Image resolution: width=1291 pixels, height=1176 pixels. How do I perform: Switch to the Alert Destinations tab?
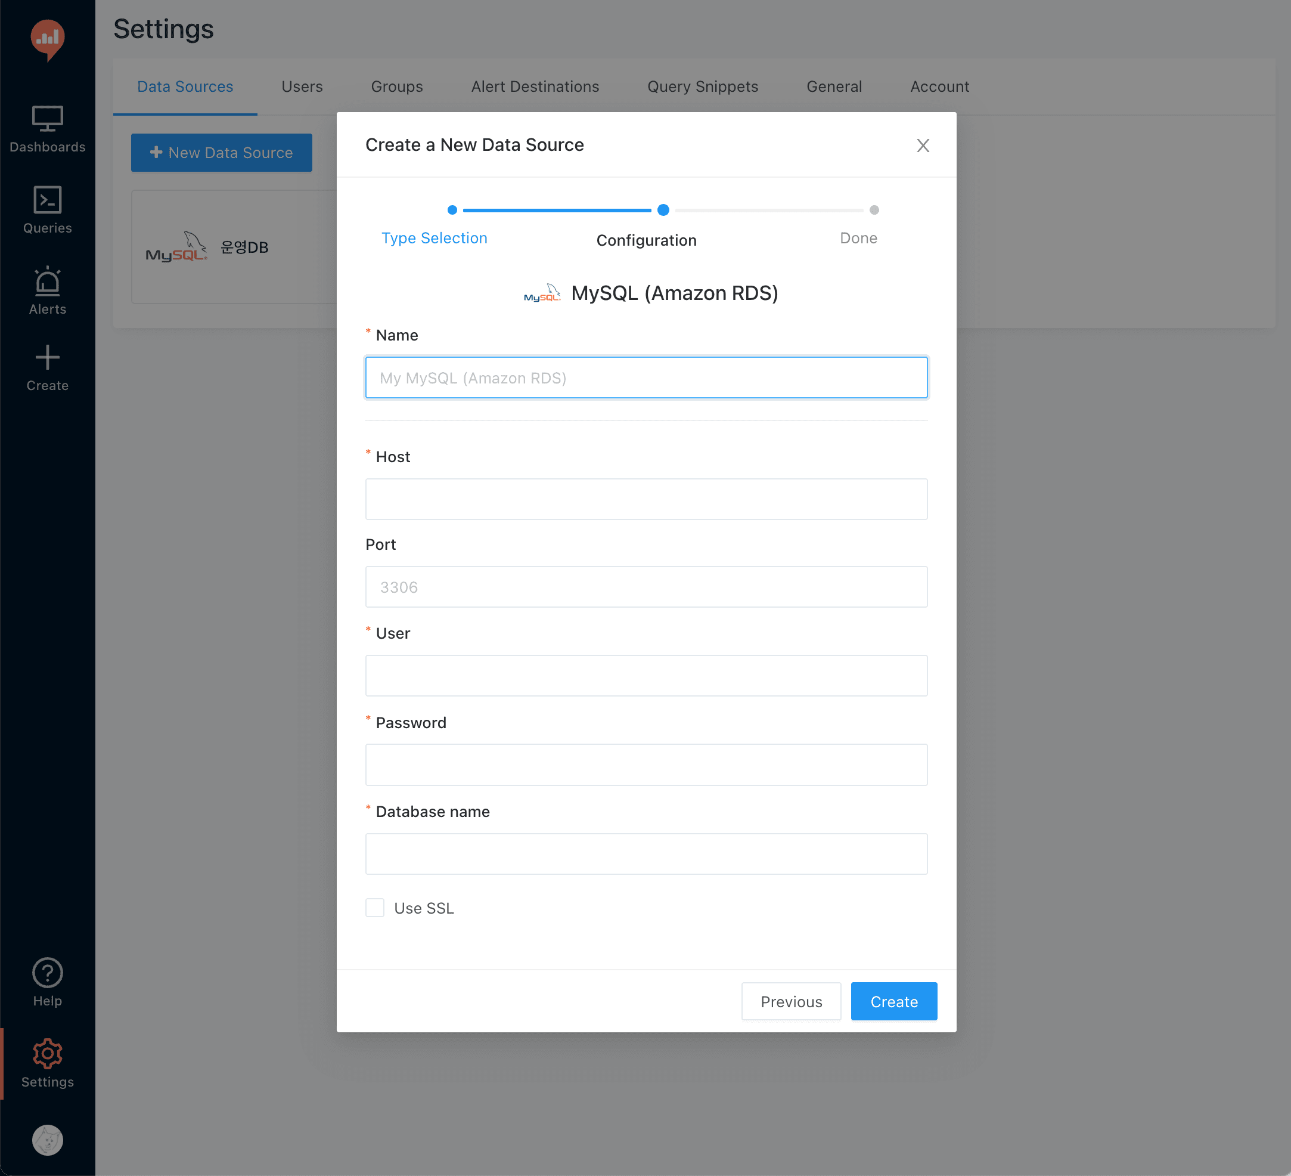click(535, 86)
